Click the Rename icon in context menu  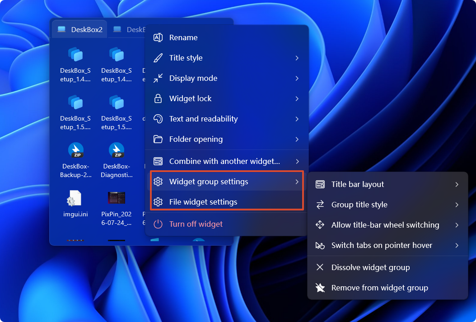pyautogui.click(x=158, y=37)
